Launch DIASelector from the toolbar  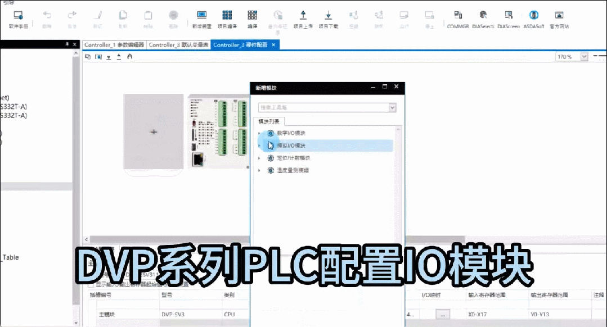pyautogui.click(x=483, y=19)
